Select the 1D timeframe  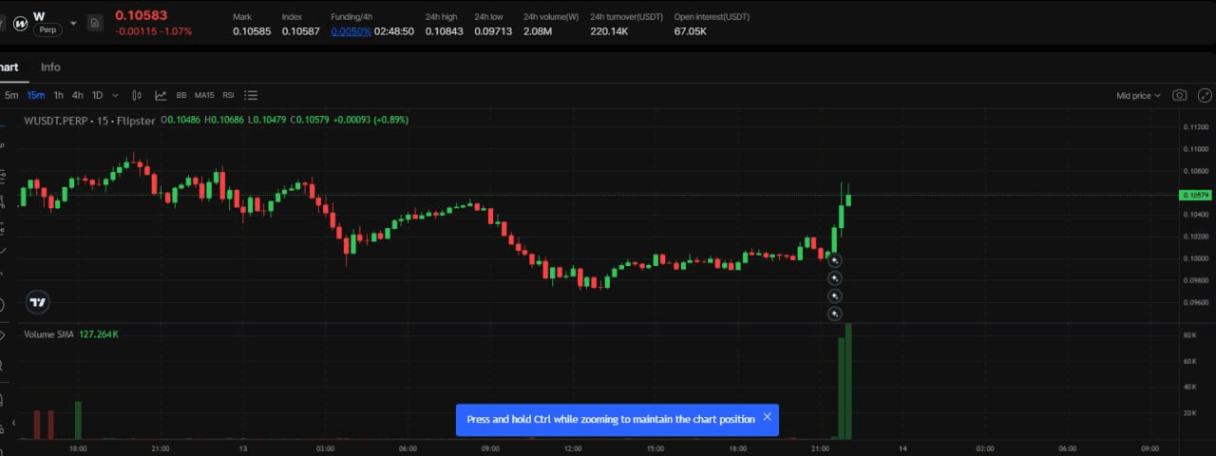click(97, 95)
